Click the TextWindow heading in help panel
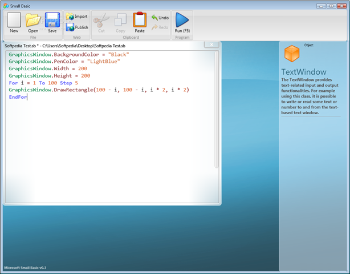Viewport: 350px width, 274px height. coord(304,72)
